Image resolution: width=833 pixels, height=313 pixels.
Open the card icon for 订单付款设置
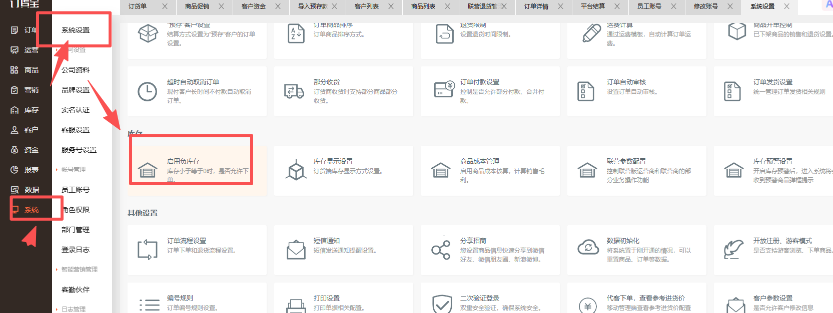point(444,89)
